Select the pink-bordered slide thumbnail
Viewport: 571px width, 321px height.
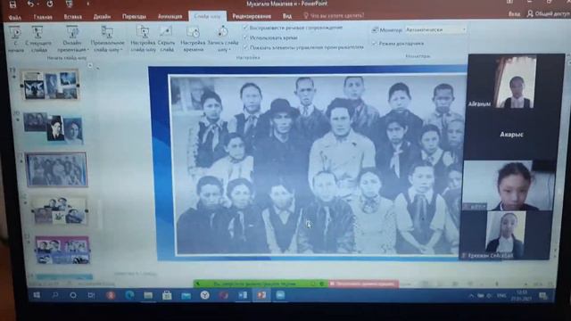tap(62, 250)
